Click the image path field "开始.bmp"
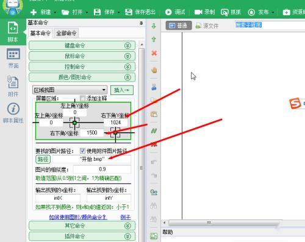 click(x=91, y=159)
